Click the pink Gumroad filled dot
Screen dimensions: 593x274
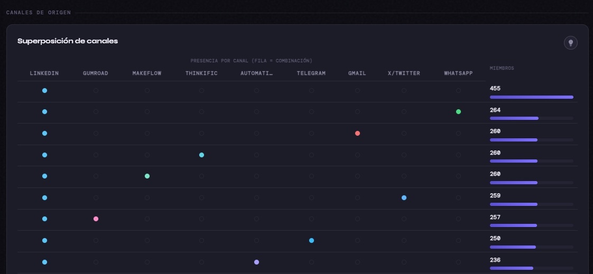click(x=96, y=219)
